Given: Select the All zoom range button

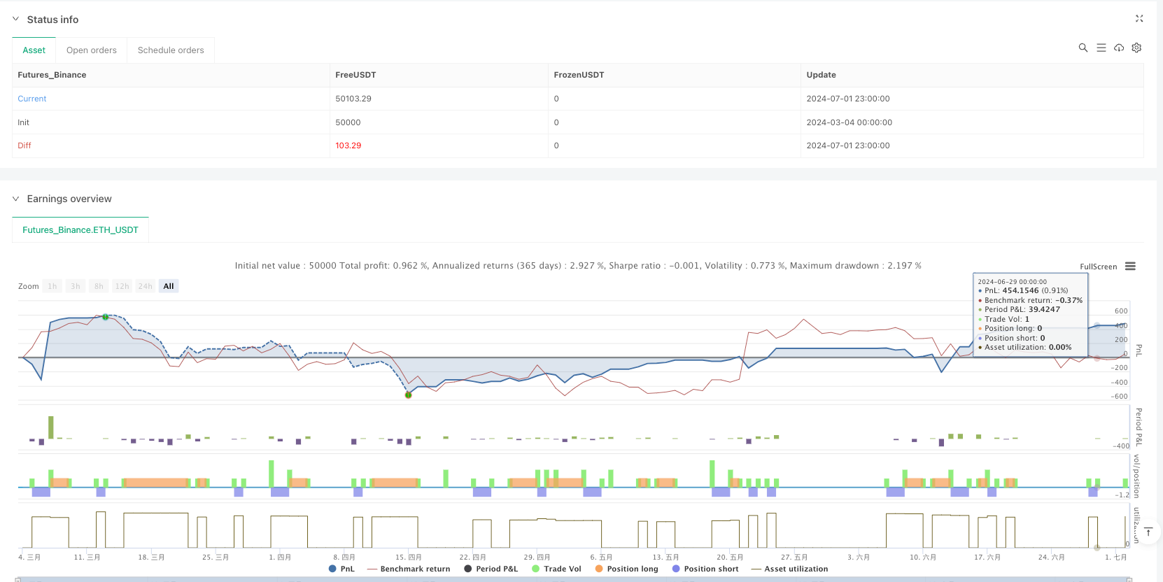Looking at the screenshot, I should pos(169,286).
